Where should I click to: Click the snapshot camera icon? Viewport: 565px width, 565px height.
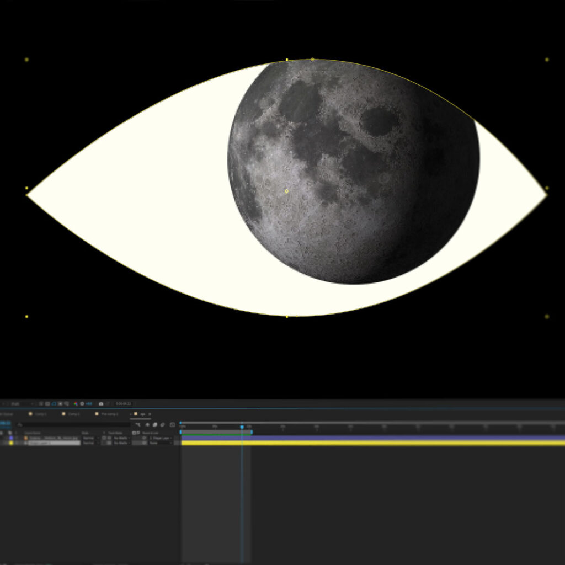pos(100,404)
